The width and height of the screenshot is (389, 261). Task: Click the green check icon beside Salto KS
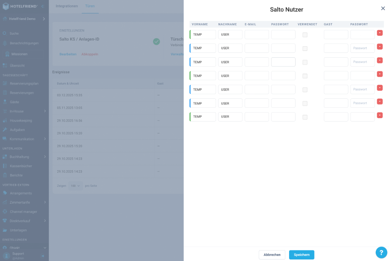156,41
